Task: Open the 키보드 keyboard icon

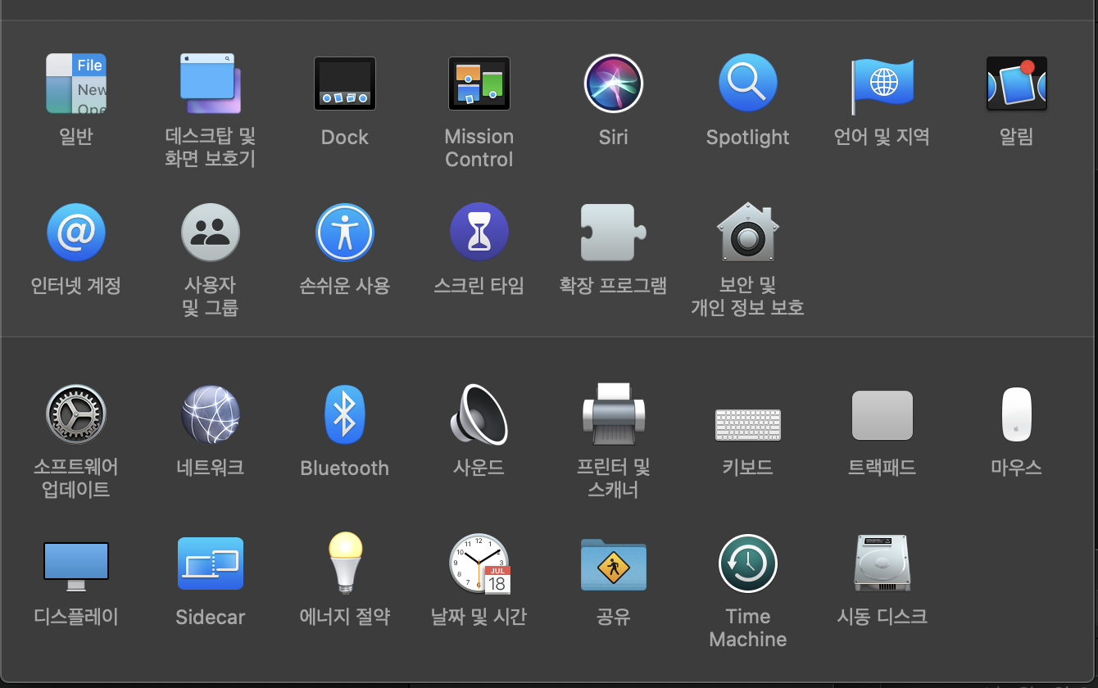Action: 748,425
